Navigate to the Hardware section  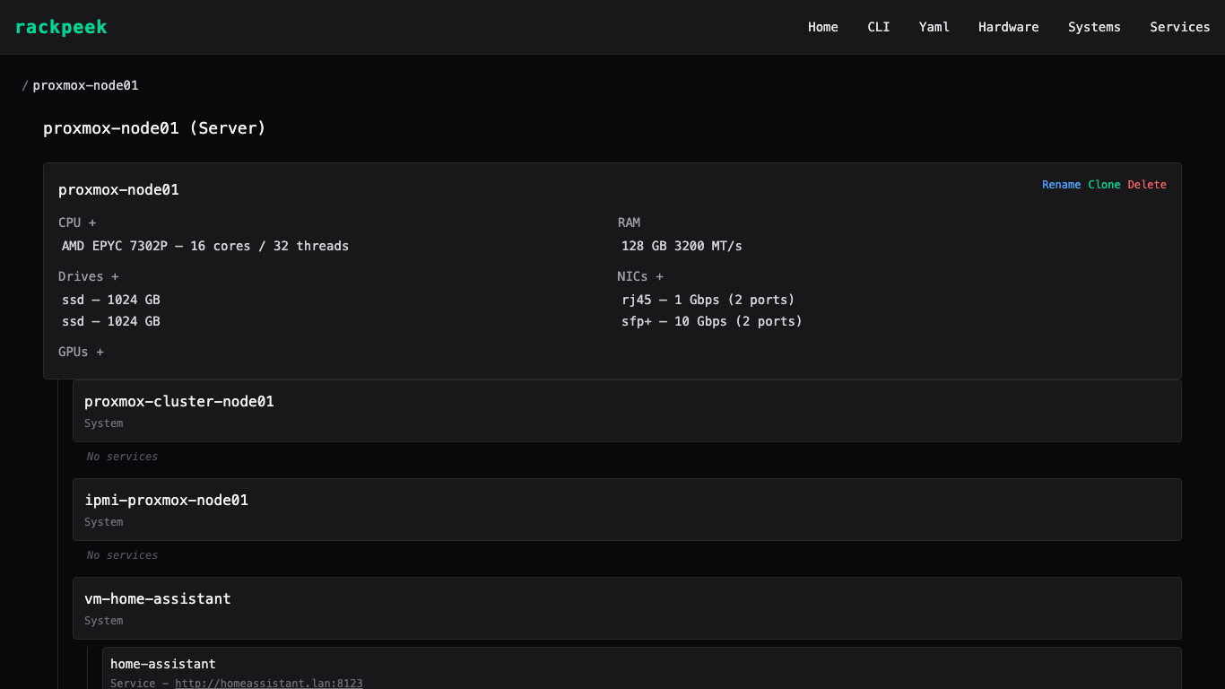tap(1008, 27)
